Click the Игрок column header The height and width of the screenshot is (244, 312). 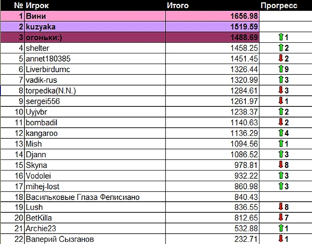(38, 6)
